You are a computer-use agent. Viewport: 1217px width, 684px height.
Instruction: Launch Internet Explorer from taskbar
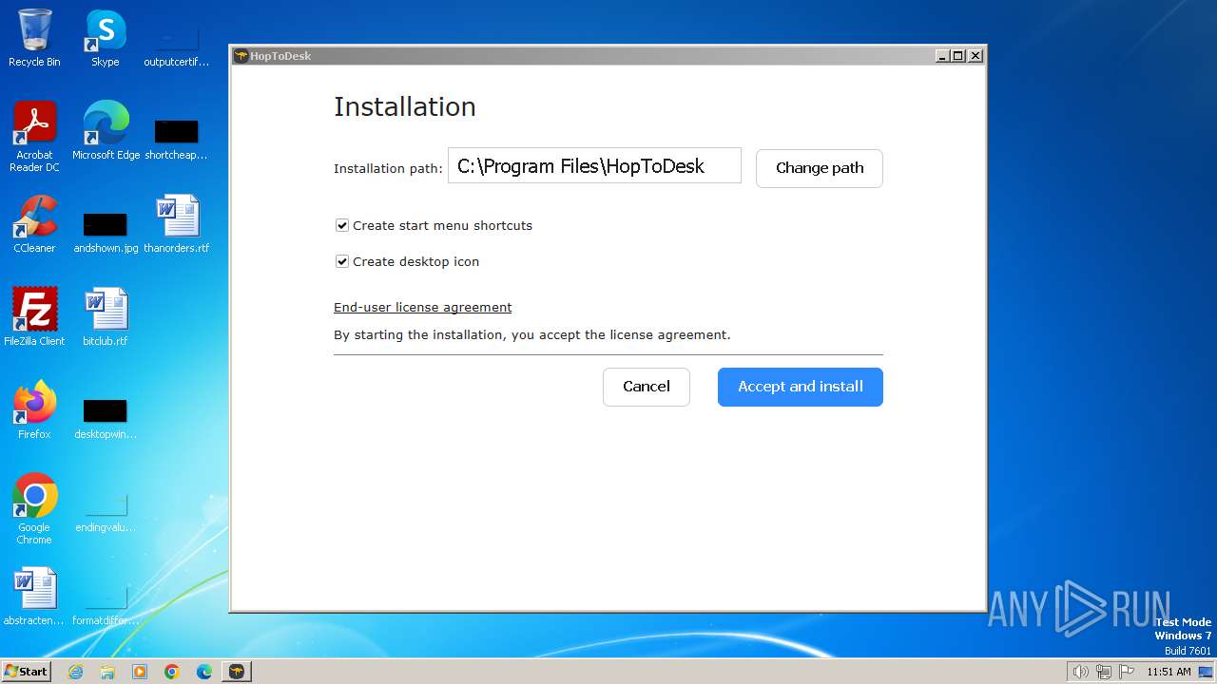coord(75,672)
